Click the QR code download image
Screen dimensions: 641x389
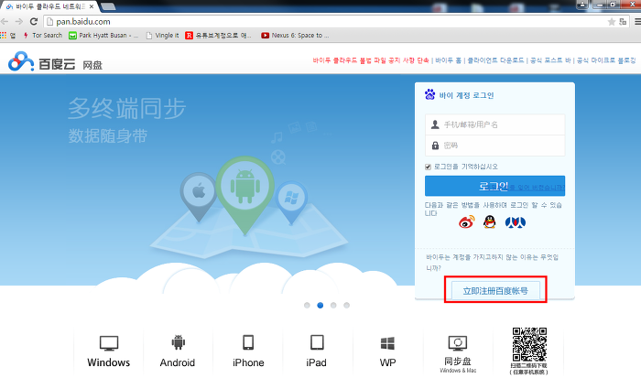(x=529, y=344)
